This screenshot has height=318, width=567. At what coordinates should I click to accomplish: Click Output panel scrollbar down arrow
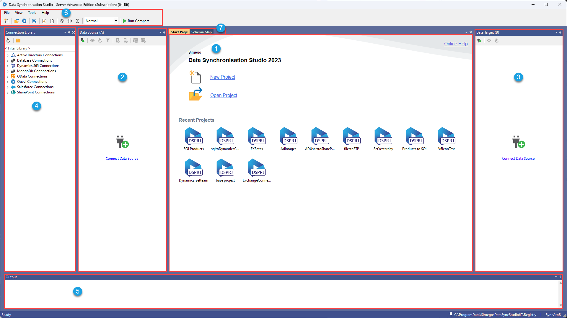click(x=561, y=305)
